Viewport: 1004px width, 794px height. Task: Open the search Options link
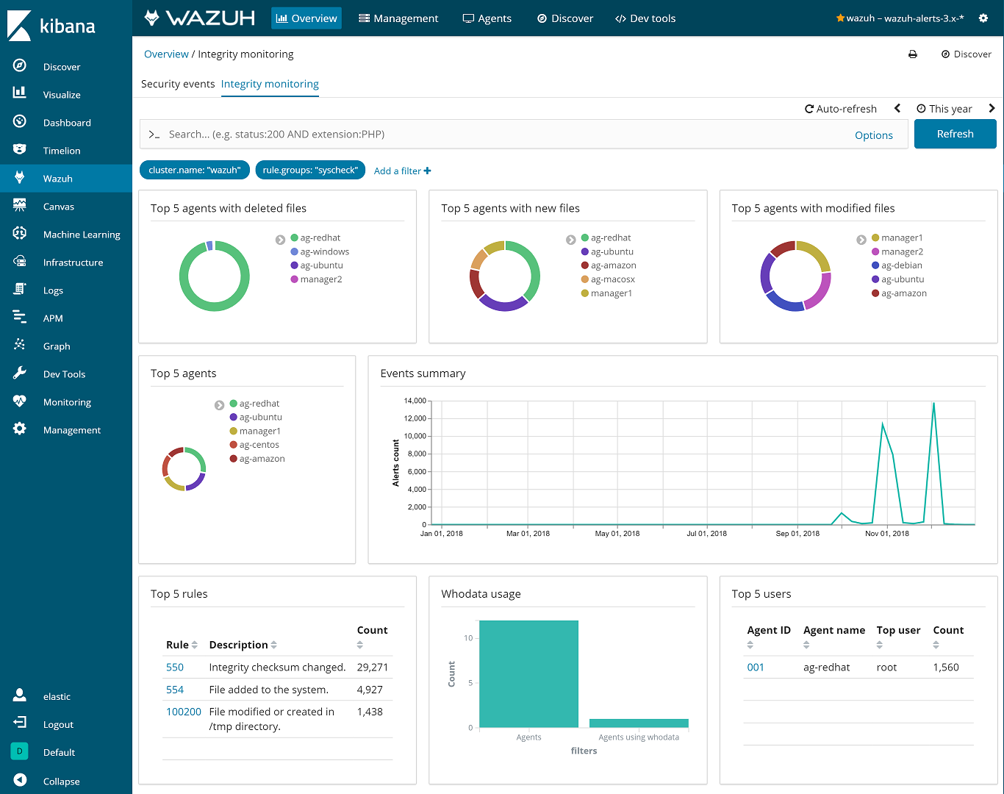click(x=874, y=135)
